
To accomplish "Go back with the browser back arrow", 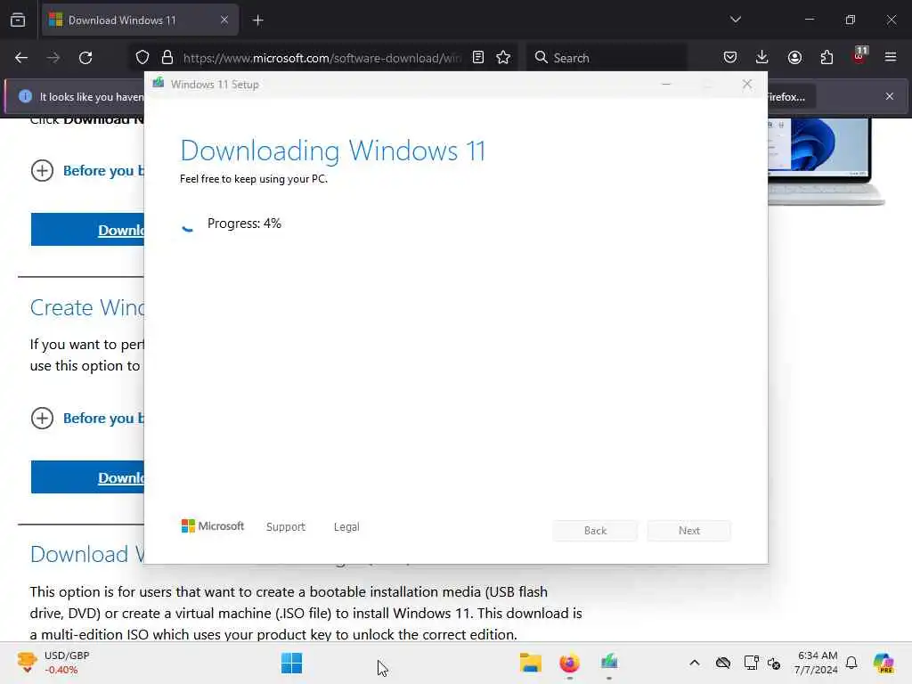I will (x=21, y=58).
